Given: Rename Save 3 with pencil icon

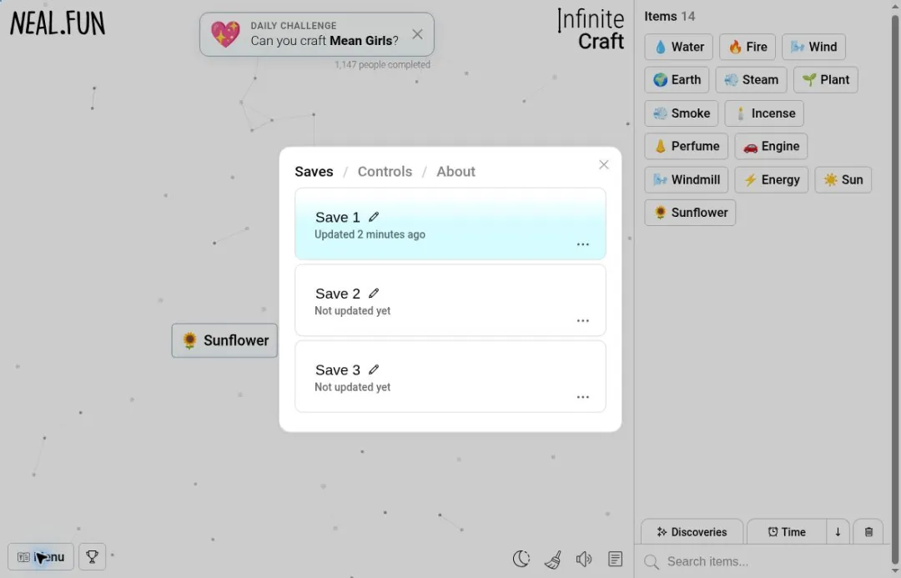Looking at the screenshot, I should click(x=374, y=369).
